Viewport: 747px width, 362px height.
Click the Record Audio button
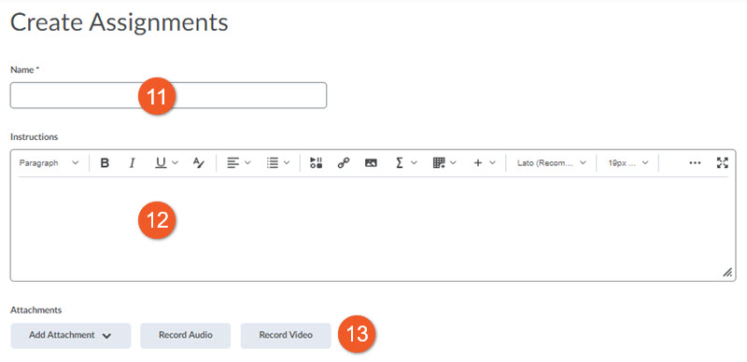(x=185, y=335)
